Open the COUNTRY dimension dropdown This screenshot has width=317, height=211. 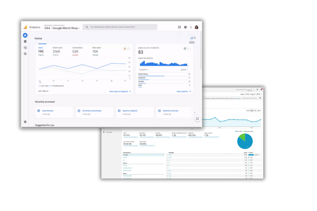point(144,70)
